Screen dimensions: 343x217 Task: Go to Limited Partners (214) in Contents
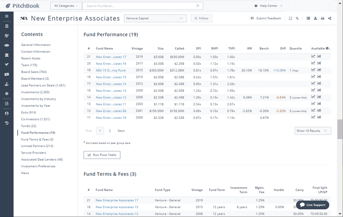37,146
